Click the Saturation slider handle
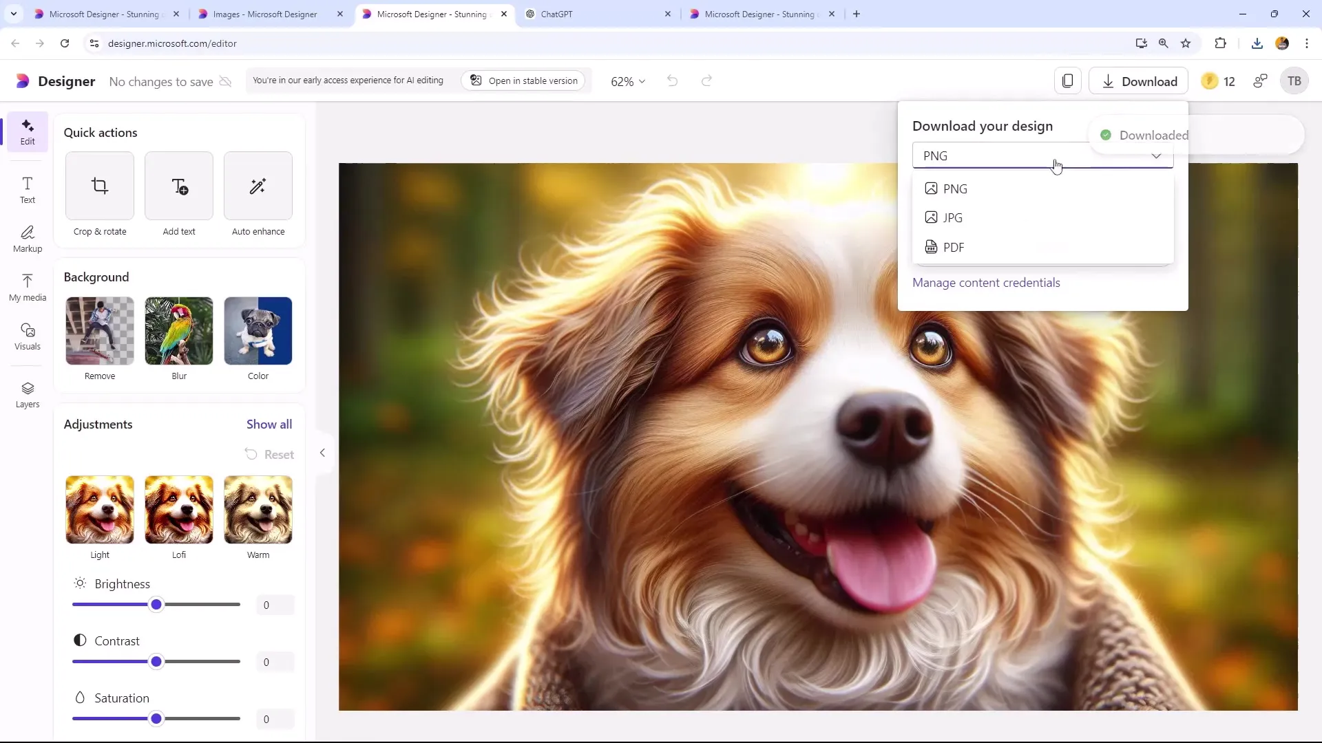The height and width of the screenshot is (743, 1322). point(156,719)
